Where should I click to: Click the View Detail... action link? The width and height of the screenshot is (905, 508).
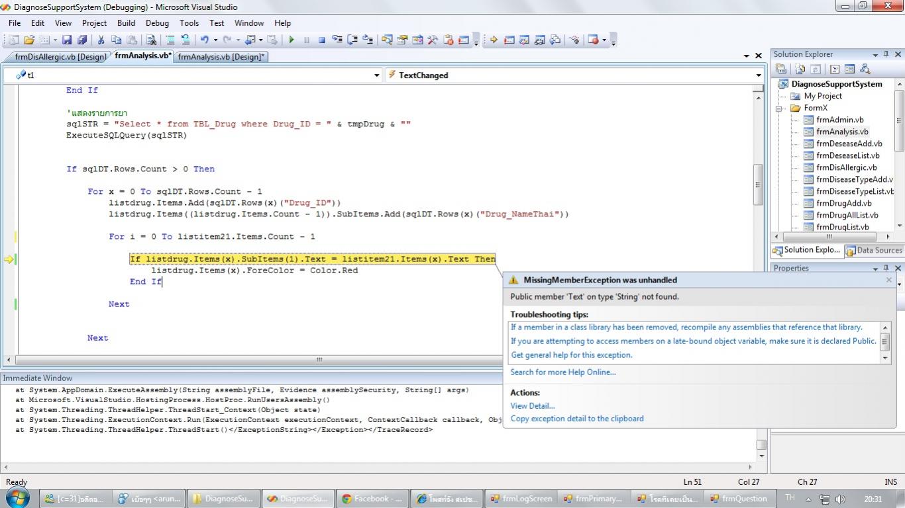pyautogui.click(x=533, y=406)
